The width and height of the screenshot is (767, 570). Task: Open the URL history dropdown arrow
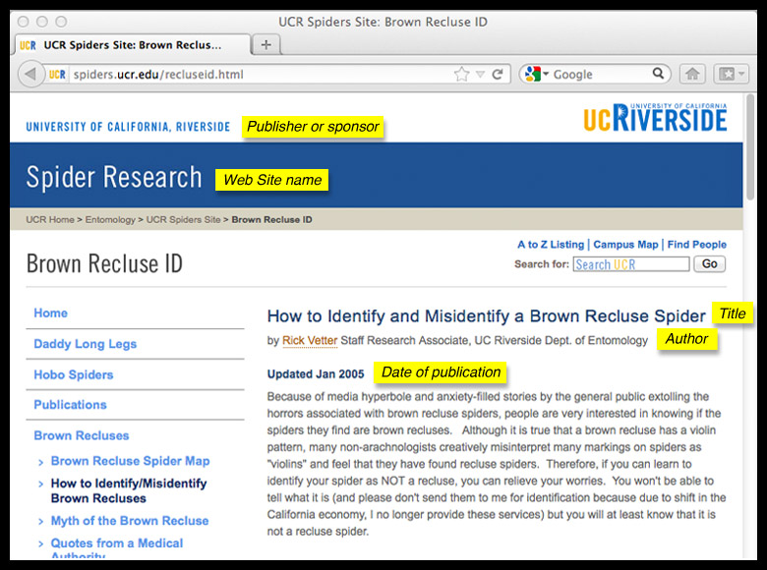[480, 74]
